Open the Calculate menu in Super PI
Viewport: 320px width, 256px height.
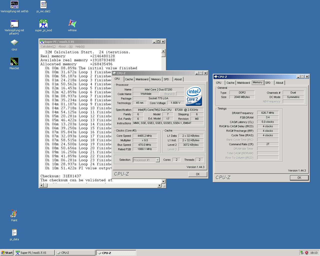pyautogui.click(x=48, y=46)
